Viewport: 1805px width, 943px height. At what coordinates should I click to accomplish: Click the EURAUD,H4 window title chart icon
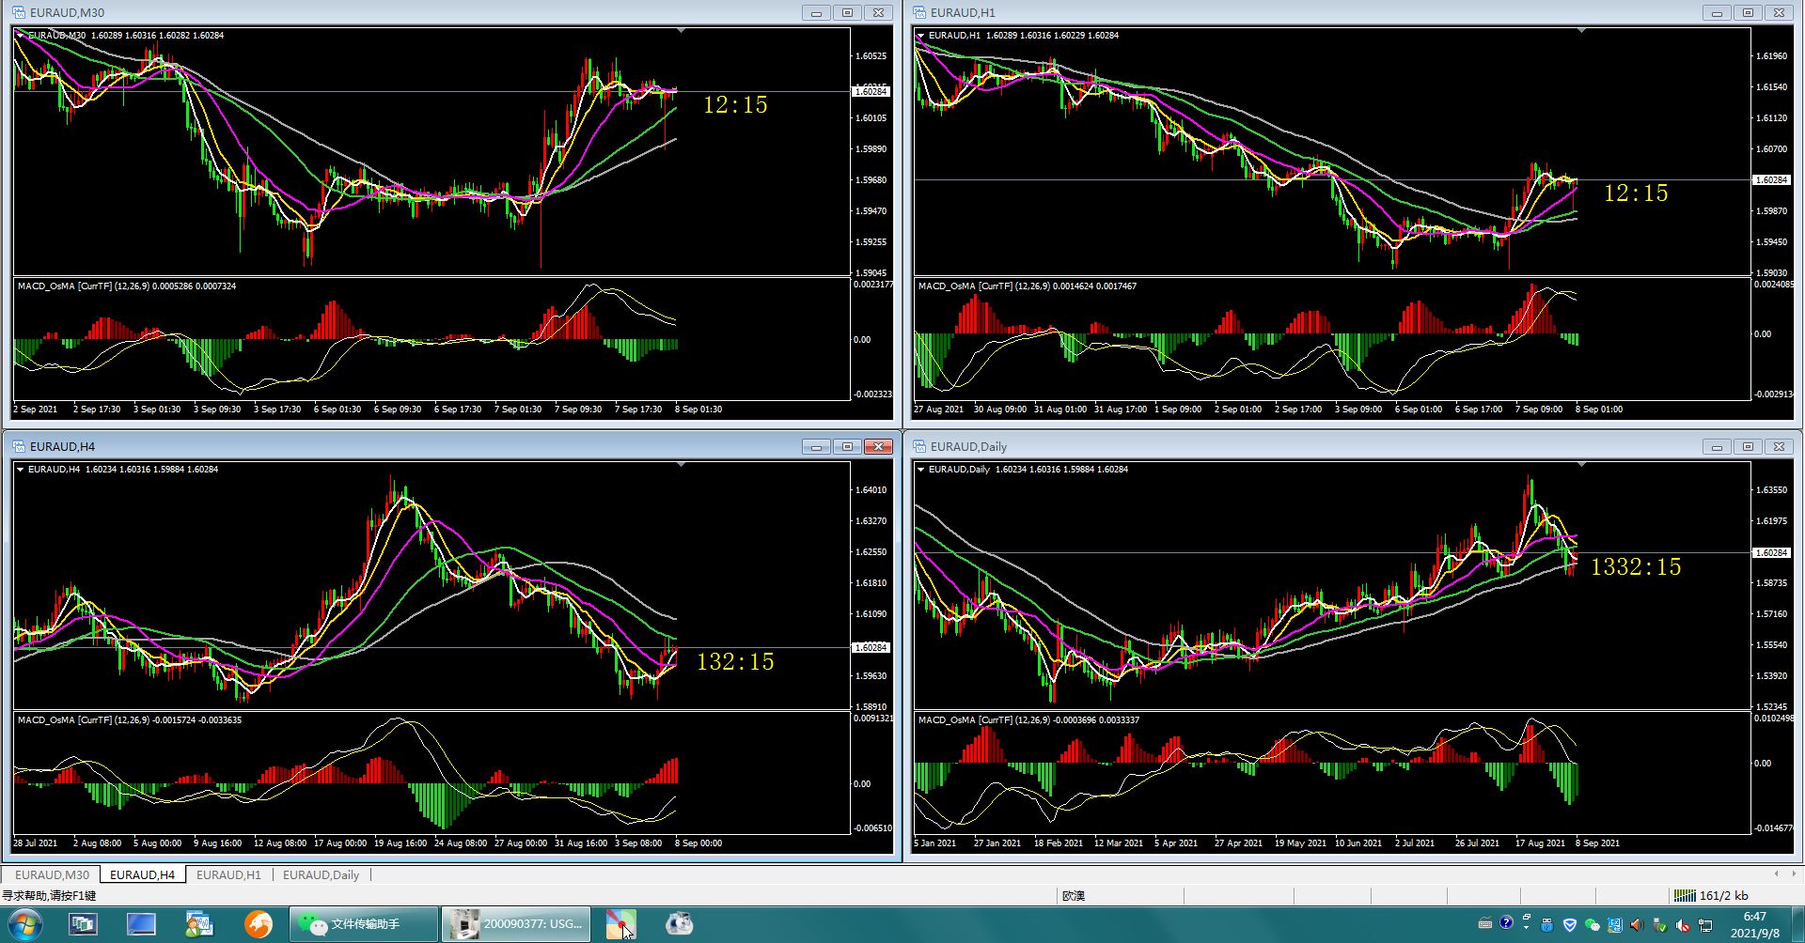(19, 446)
